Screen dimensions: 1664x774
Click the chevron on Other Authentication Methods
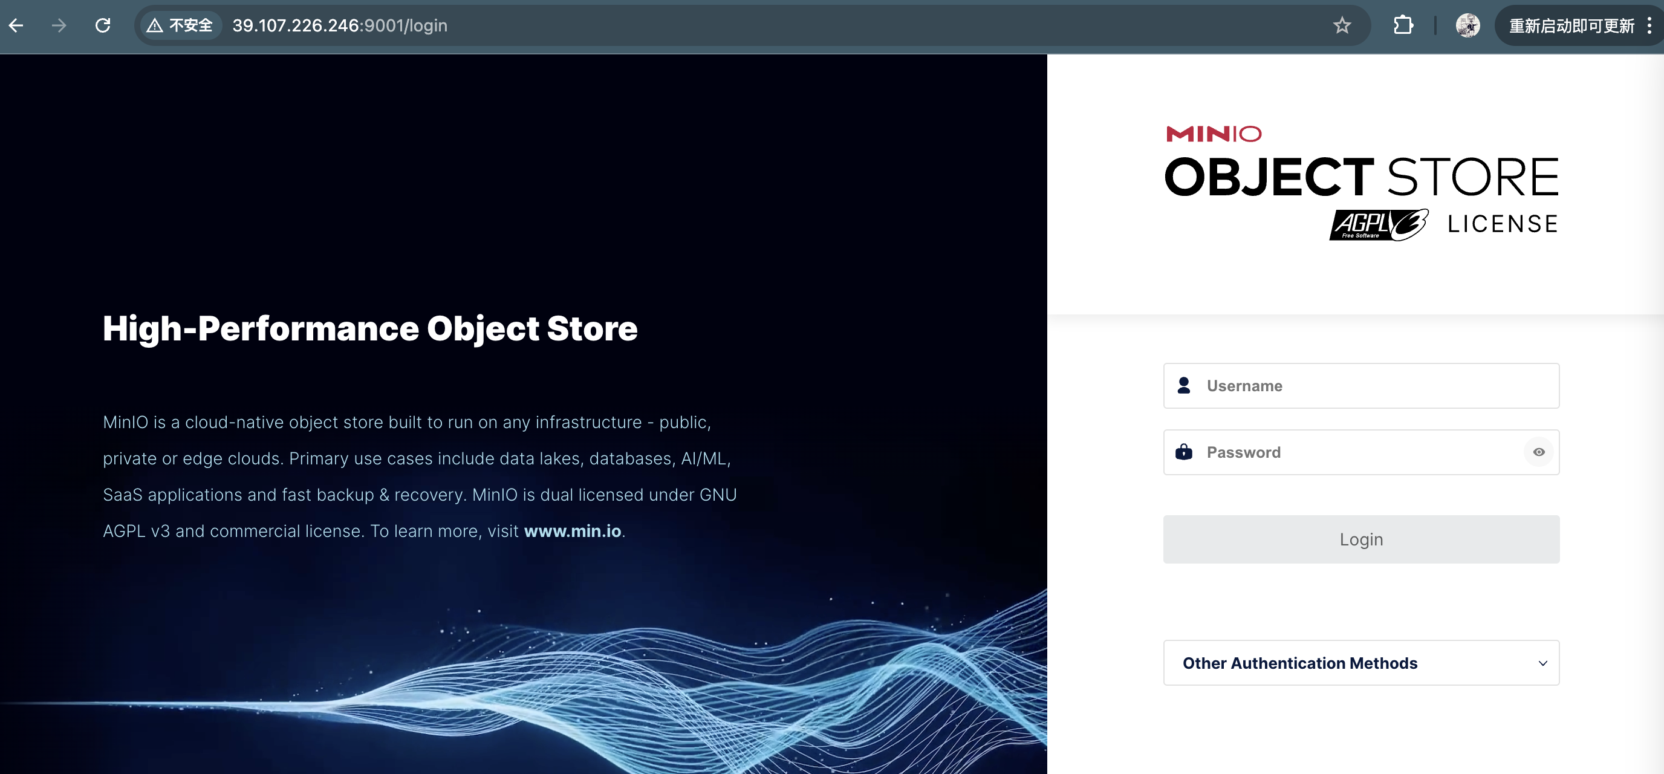(1542, 663)
